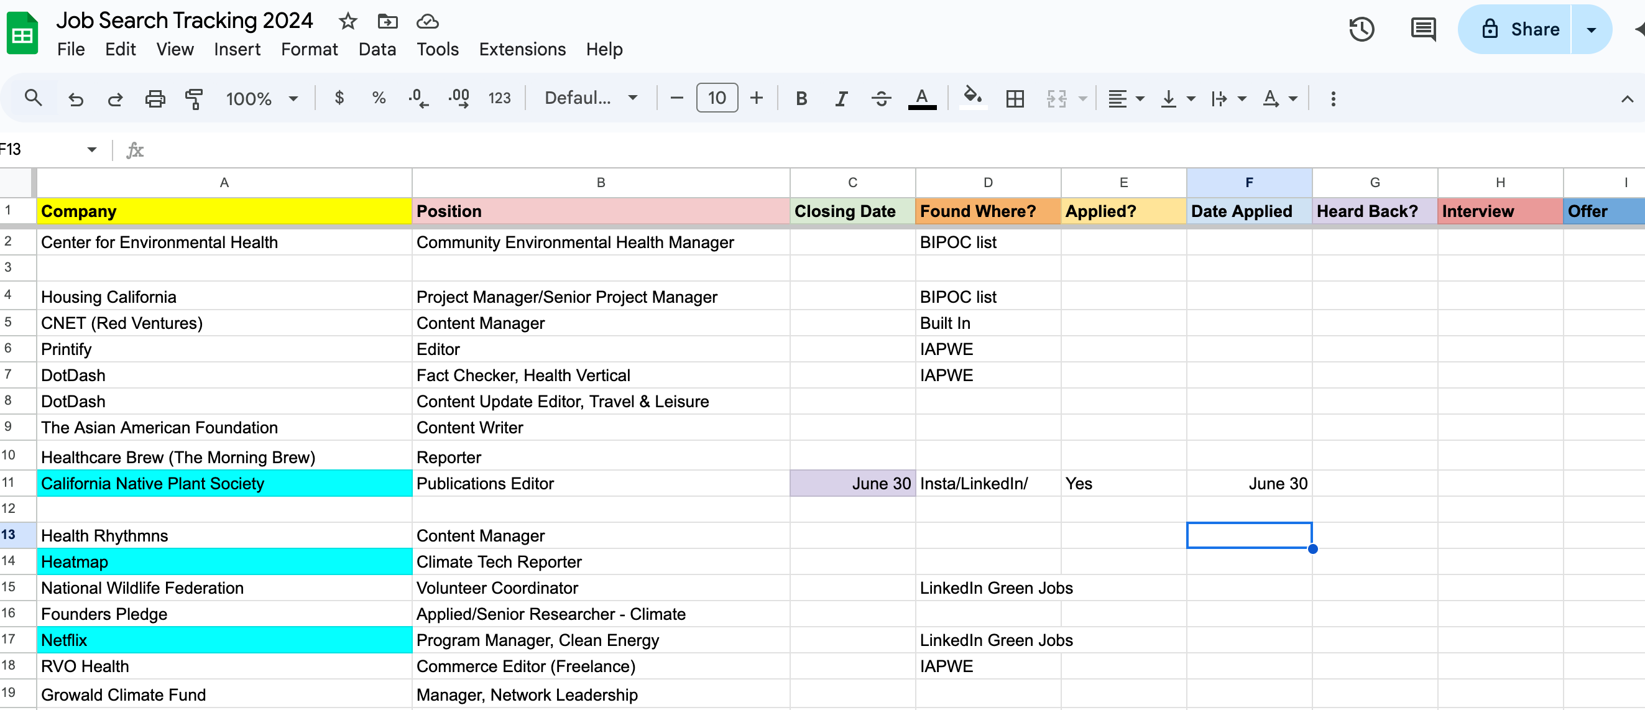Expand the Share options arrow
Image resolution: width=1645 pixels, height=710 pixels.
click(x=1592, y=29)
